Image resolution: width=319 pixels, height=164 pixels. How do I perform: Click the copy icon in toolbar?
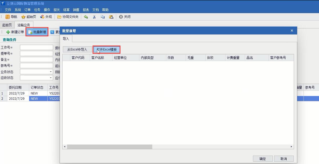pos(103,17)
